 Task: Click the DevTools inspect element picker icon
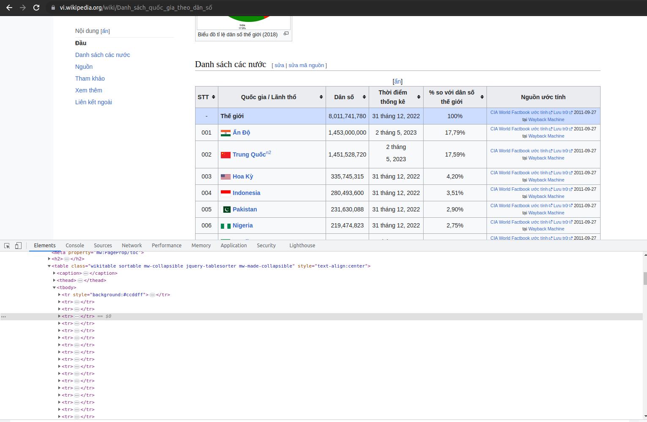coord(7,246)
